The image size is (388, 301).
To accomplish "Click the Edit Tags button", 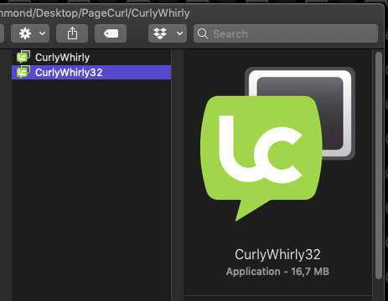I will [x=111, y=33].
